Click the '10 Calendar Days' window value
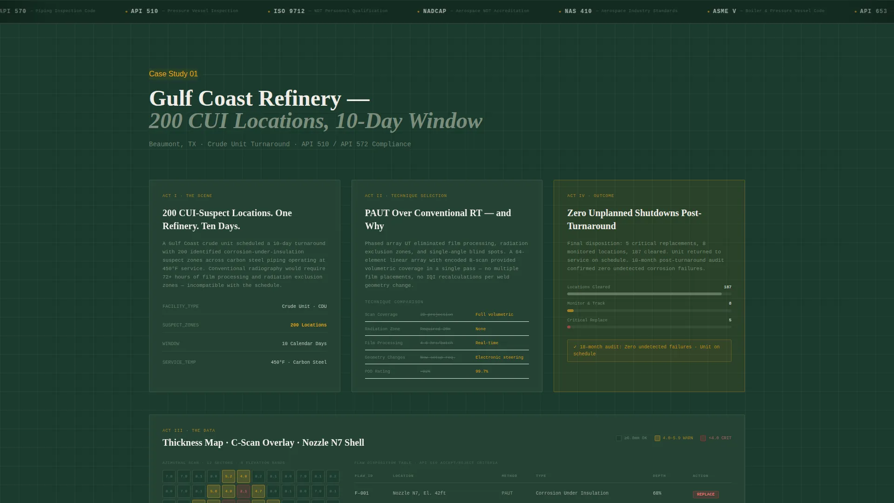The height and width of the screenshot is (503, 894). pyautogui.click(x=304, y=344)
